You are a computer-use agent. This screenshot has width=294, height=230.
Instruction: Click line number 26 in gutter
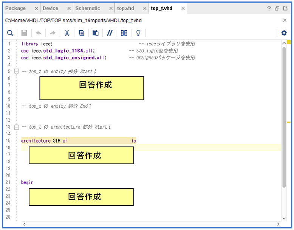[x=8, y=217]
